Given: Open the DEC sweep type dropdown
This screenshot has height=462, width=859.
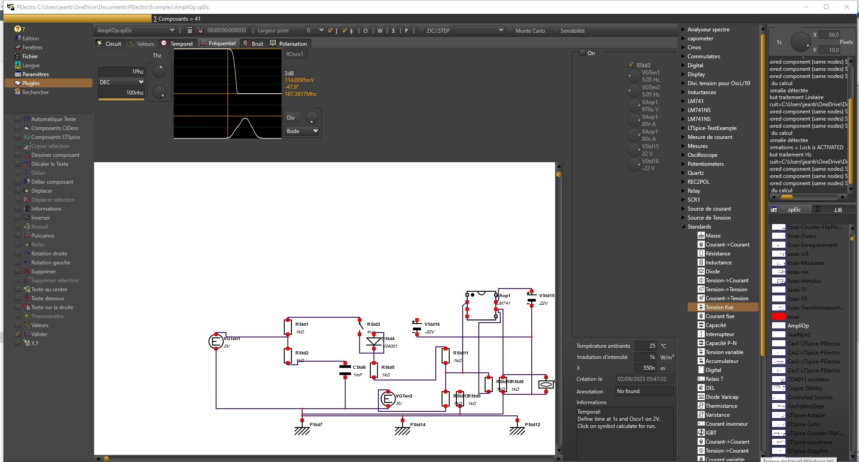Looking at the screenshot, I should coord(121,82).
